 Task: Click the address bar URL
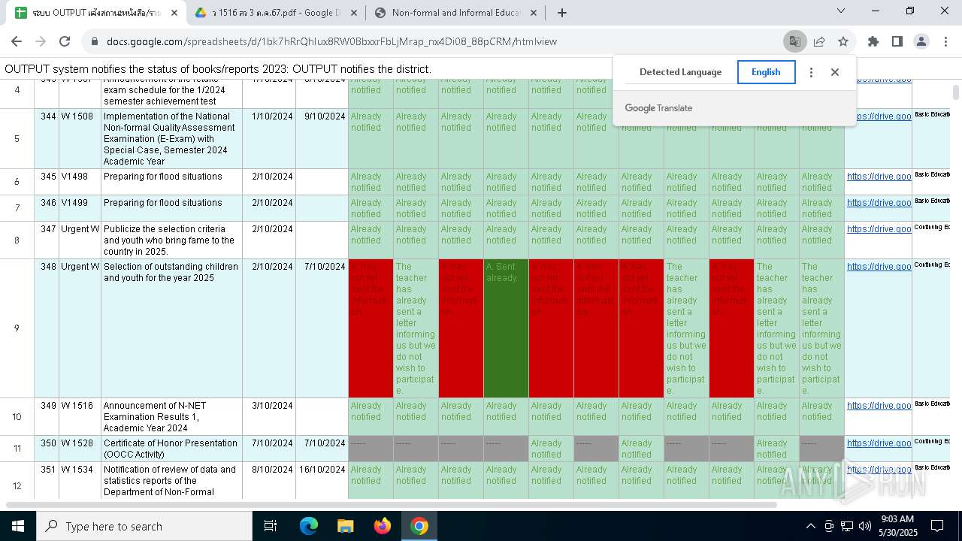pyautogui.click(x=331, y=42)
